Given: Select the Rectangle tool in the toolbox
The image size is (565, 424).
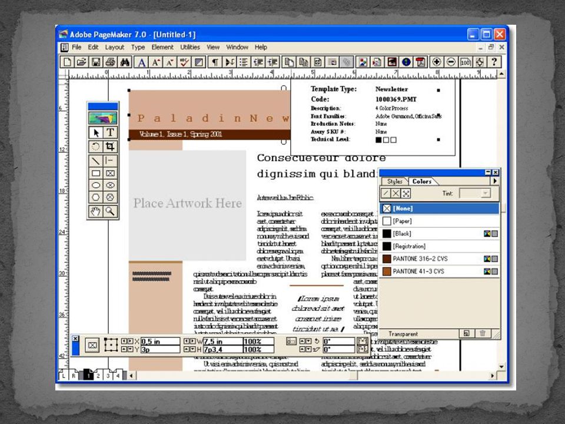Looking at the screenshot, I should click(96, 173).
